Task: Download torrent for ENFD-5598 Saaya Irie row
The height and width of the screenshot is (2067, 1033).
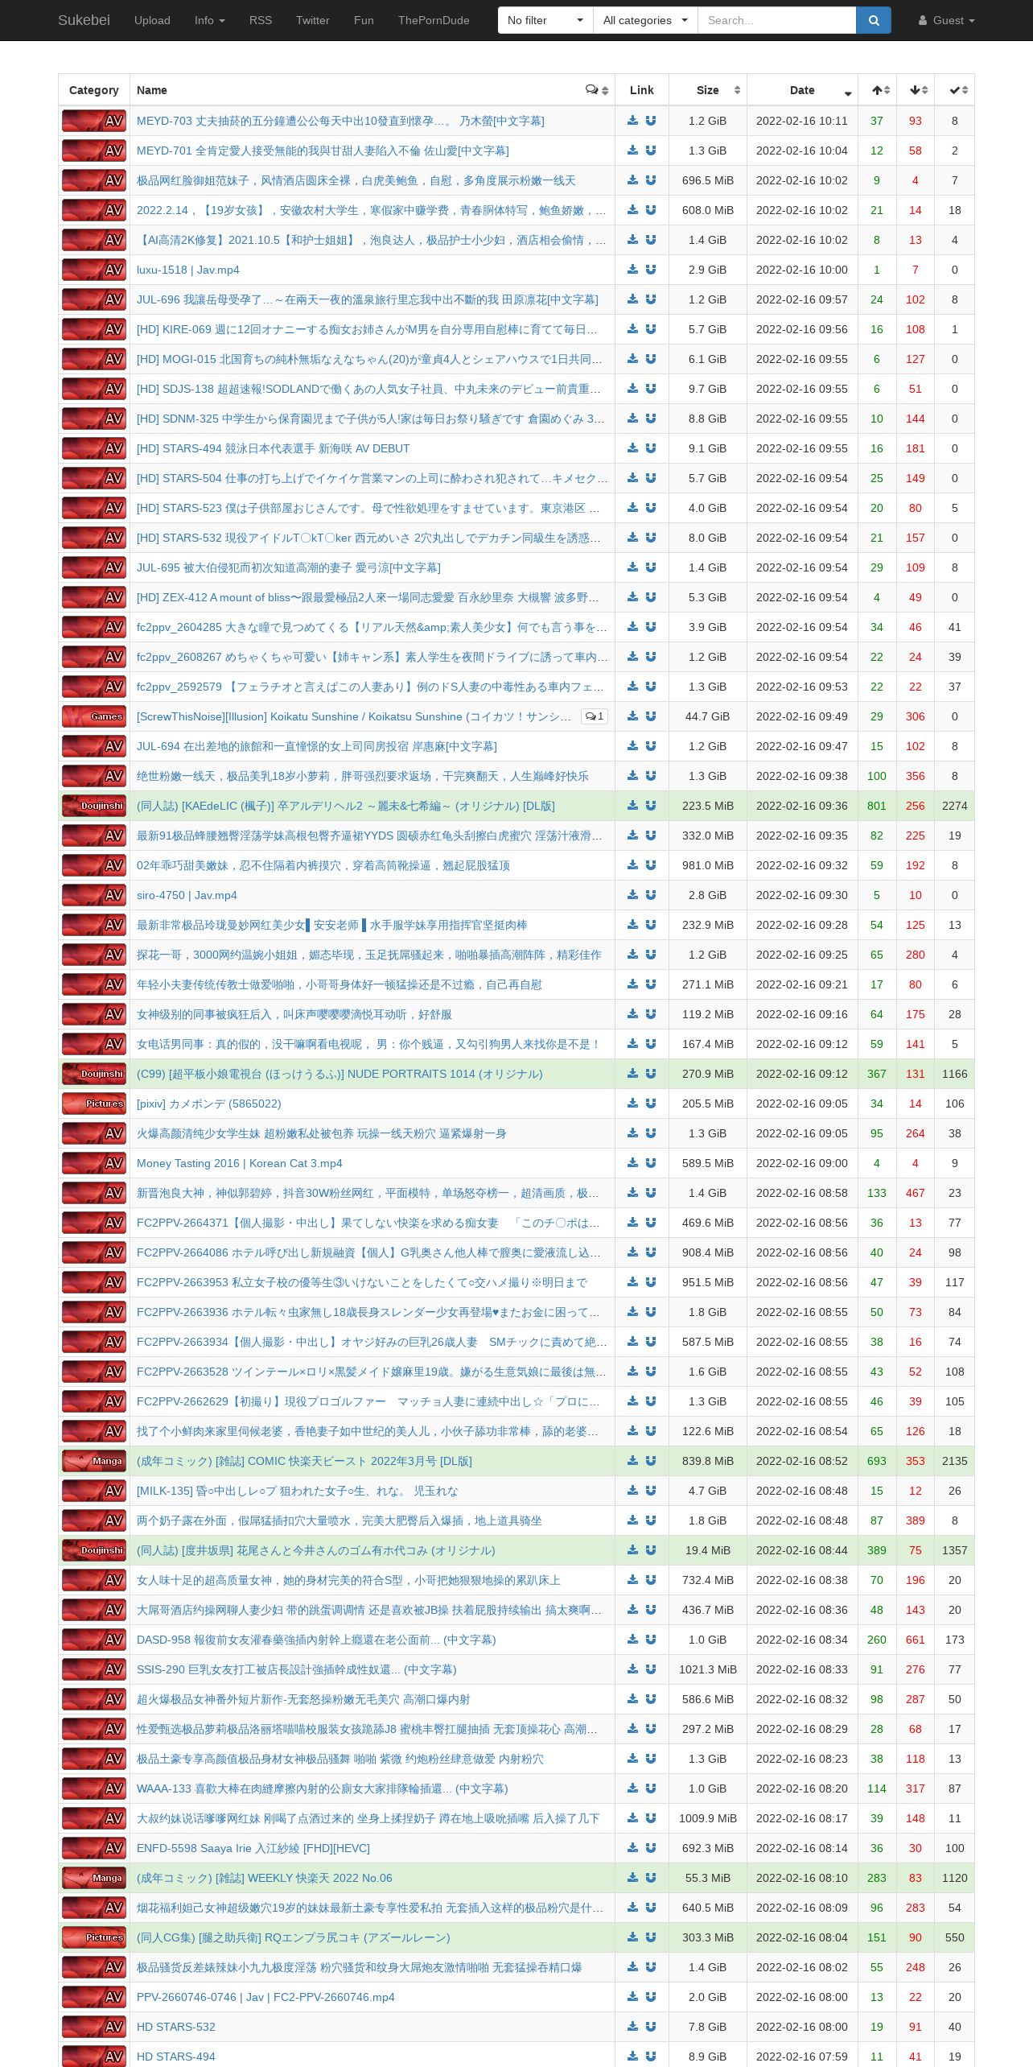Action: tap(632, 1848)
